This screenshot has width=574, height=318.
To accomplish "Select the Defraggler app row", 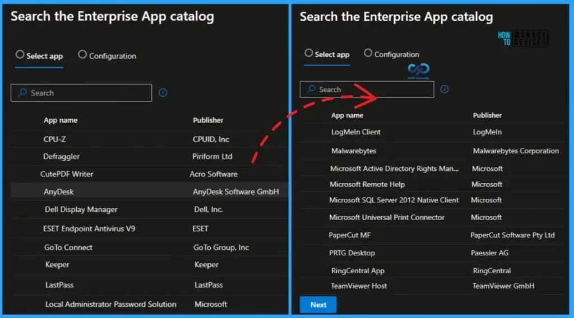I will click(149, 156).
